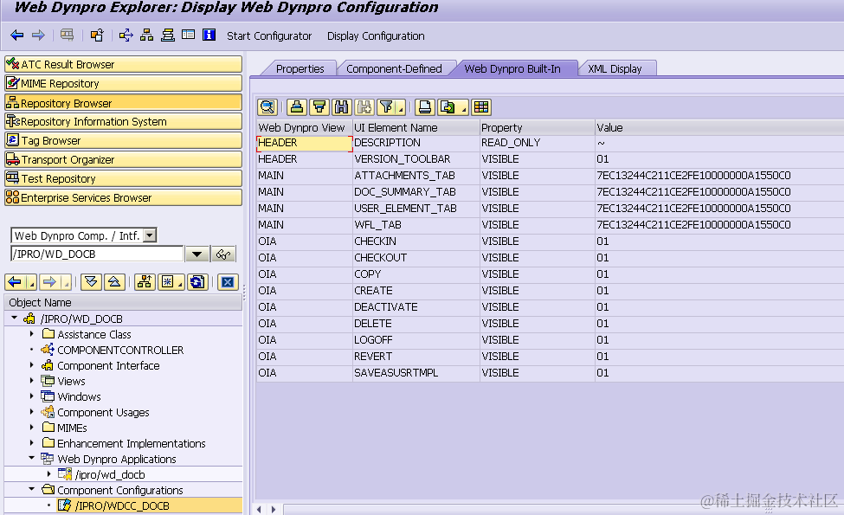Screen dimensions: 844x515
Task: Click the Sort Ascending icon in table toolbar
Action: coord(297,107)
